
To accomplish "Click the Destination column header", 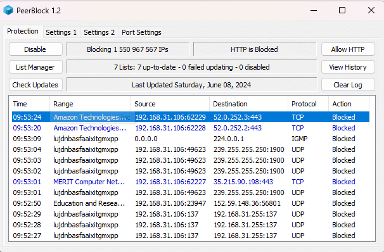I will pos(248,104).
